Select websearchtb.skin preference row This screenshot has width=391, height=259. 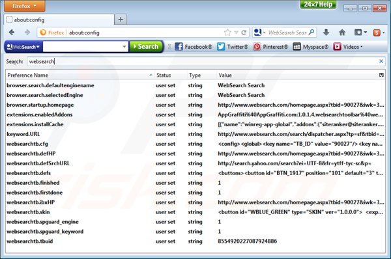(x=195, y=212)
